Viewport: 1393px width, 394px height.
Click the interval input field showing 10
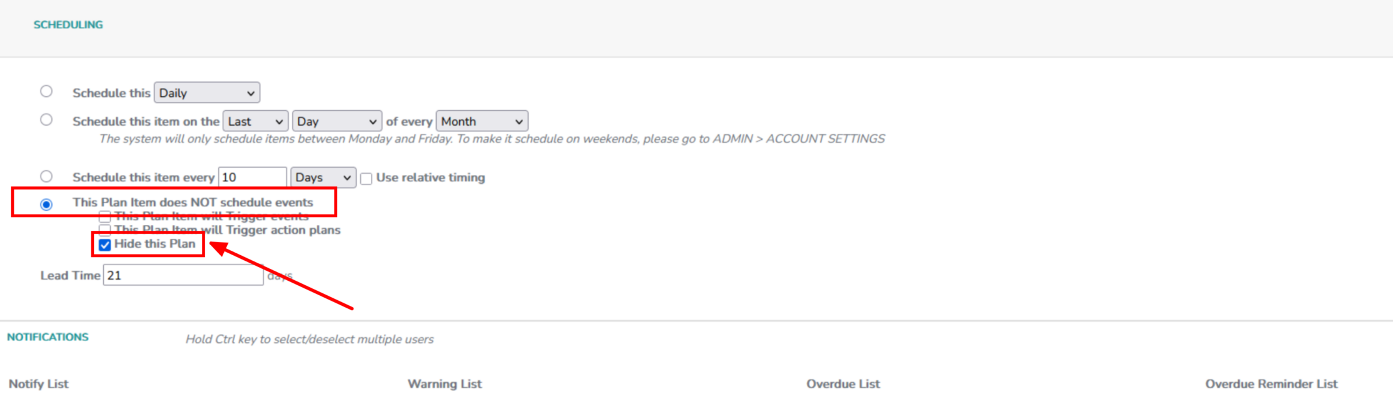coord(253,178)
